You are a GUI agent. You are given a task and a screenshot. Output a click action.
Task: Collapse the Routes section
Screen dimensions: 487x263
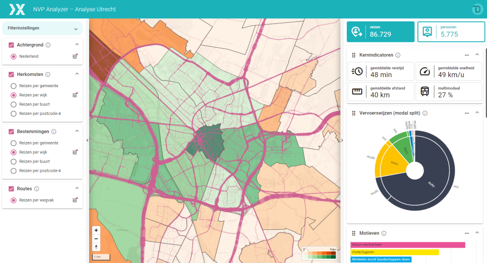point(77,188)
